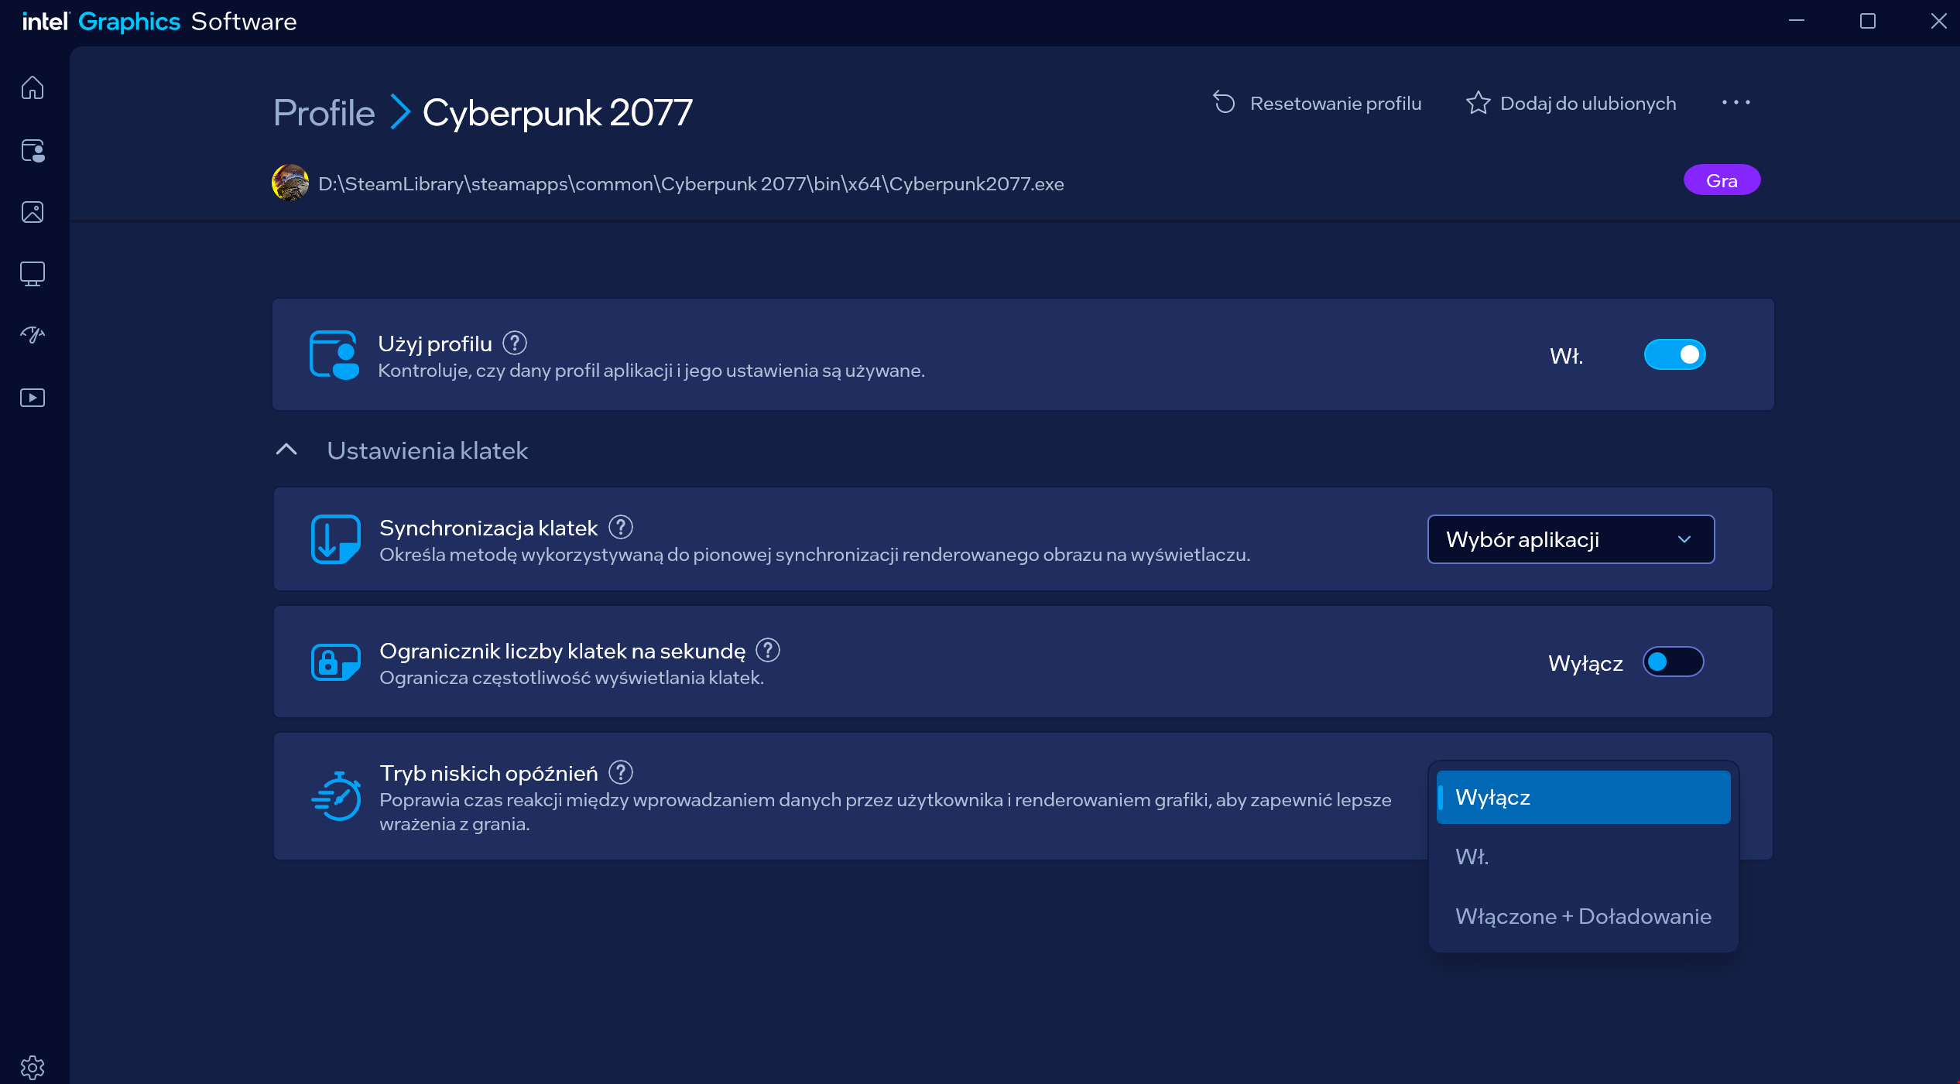The image size is (1960, 1084).
Task: Go back via Profile breadcrumb
Action: pos(324,113)
